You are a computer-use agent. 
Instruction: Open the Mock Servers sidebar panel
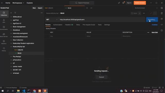(x=4, y=35)
